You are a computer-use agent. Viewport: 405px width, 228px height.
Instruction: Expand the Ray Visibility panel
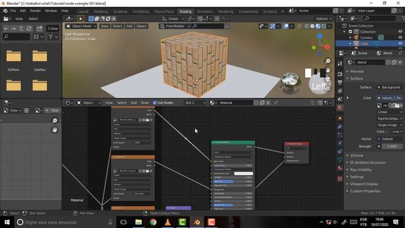pos(361,170)
